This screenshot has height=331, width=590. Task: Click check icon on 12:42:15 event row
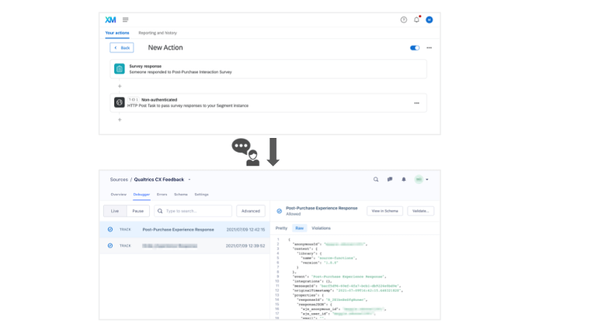coord(110,229)
